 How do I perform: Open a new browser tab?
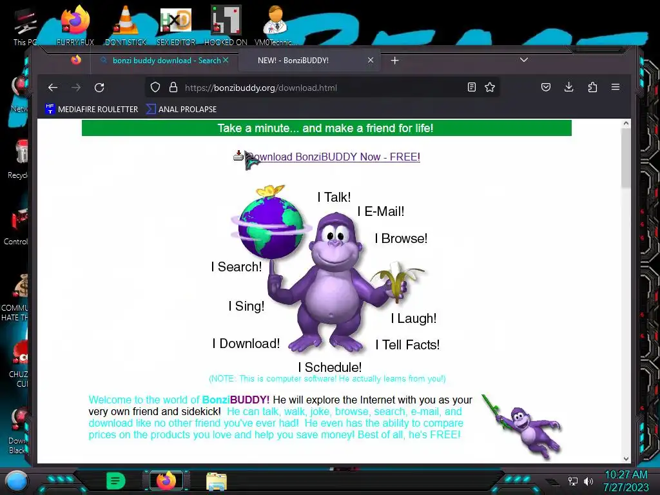(394, 61)
